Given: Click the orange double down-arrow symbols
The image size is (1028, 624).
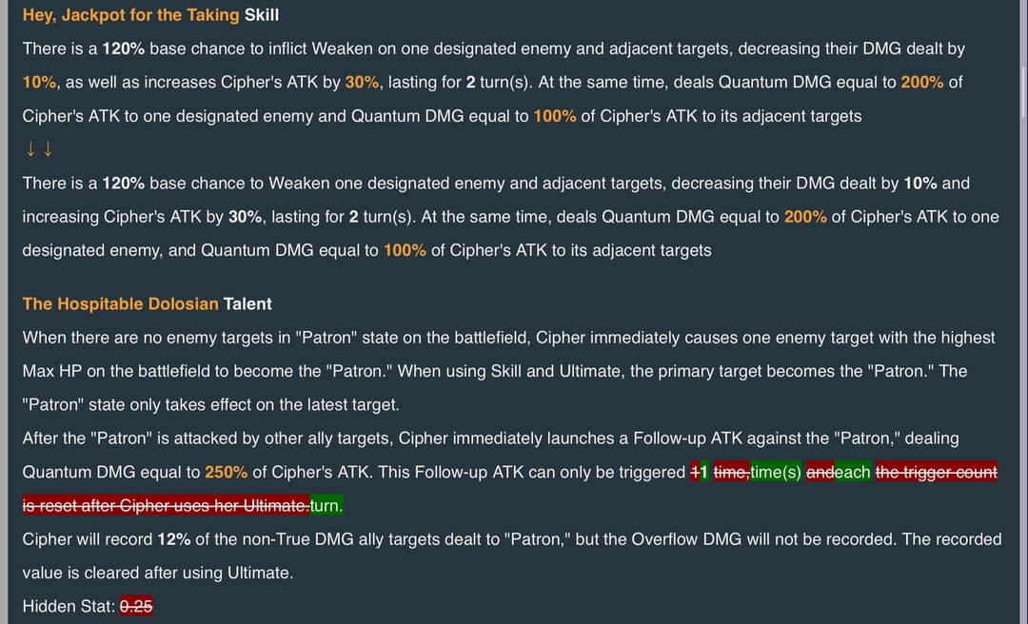Looking at the screenshot, I should click(x=39, y=148).
